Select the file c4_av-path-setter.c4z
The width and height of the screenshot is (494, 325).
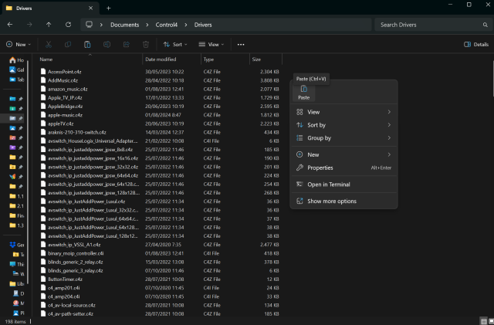click(x=70, y=313)
